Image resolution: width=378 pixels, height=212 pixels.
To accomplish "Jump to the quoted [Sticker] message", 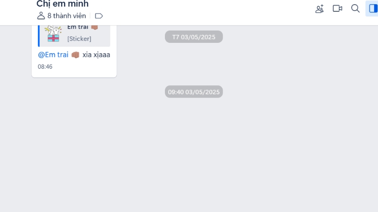I will [x=79, y=39].
